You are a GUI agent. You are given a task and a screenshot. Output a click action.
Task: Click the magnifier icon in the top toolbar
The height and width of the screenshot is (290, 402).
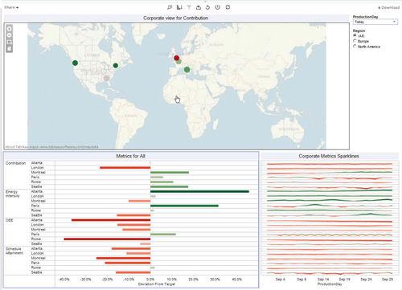[170, 7]
